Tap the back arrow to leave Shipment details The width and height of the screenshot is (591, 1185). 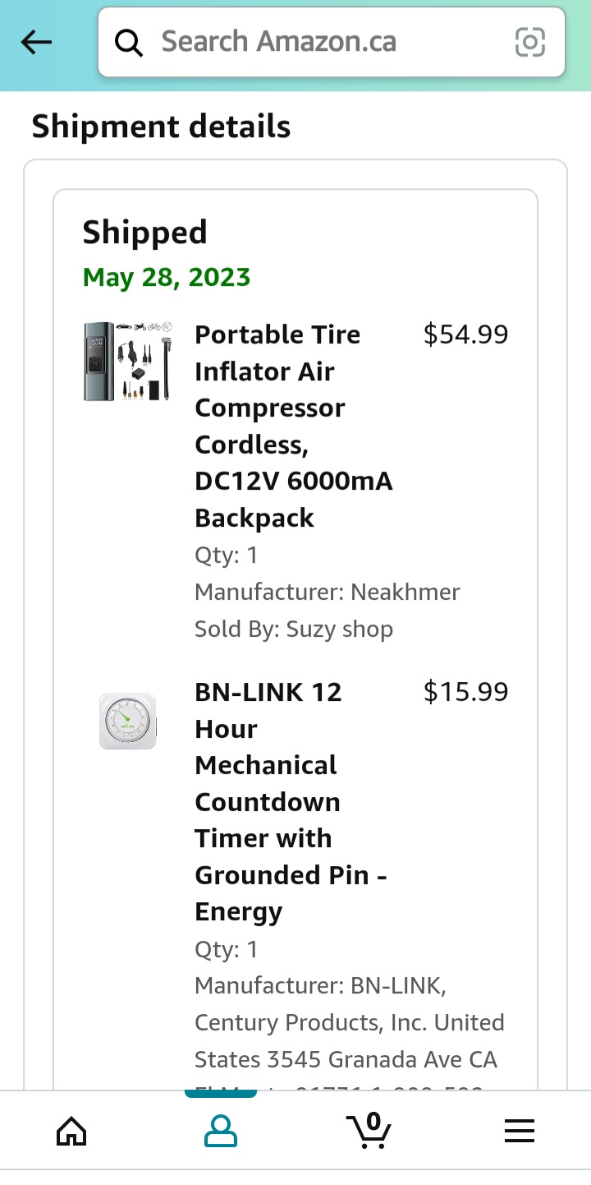pyautogui.click(x=36, y=42)
